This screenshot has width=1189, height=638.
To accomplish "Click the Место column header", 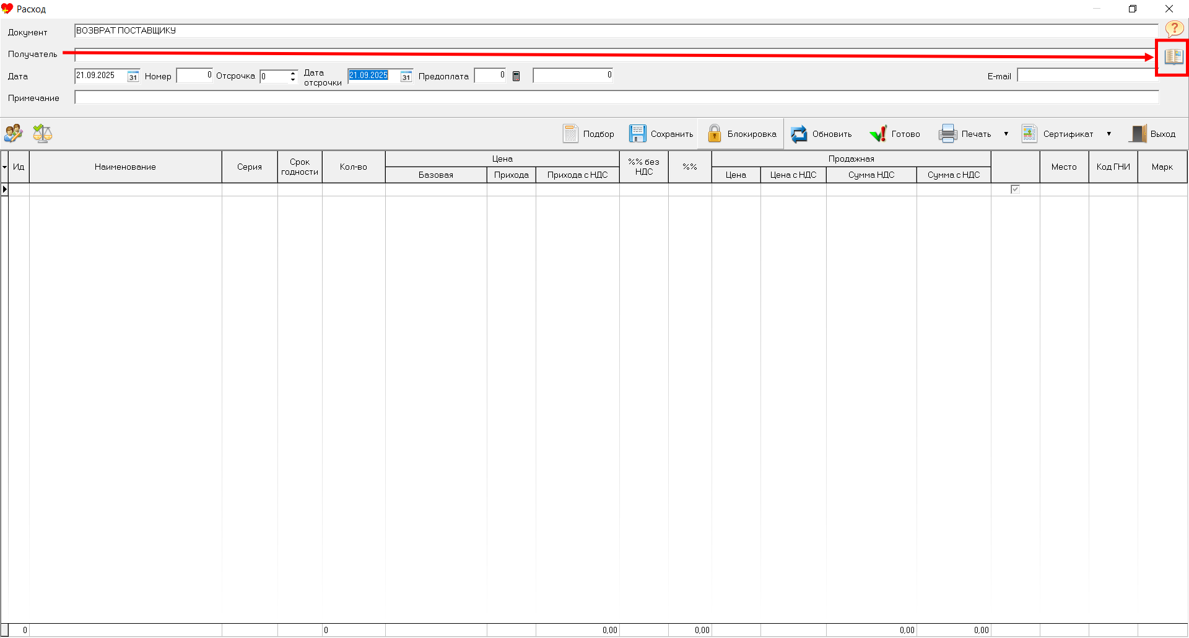I will click(x=1064, y=167).
